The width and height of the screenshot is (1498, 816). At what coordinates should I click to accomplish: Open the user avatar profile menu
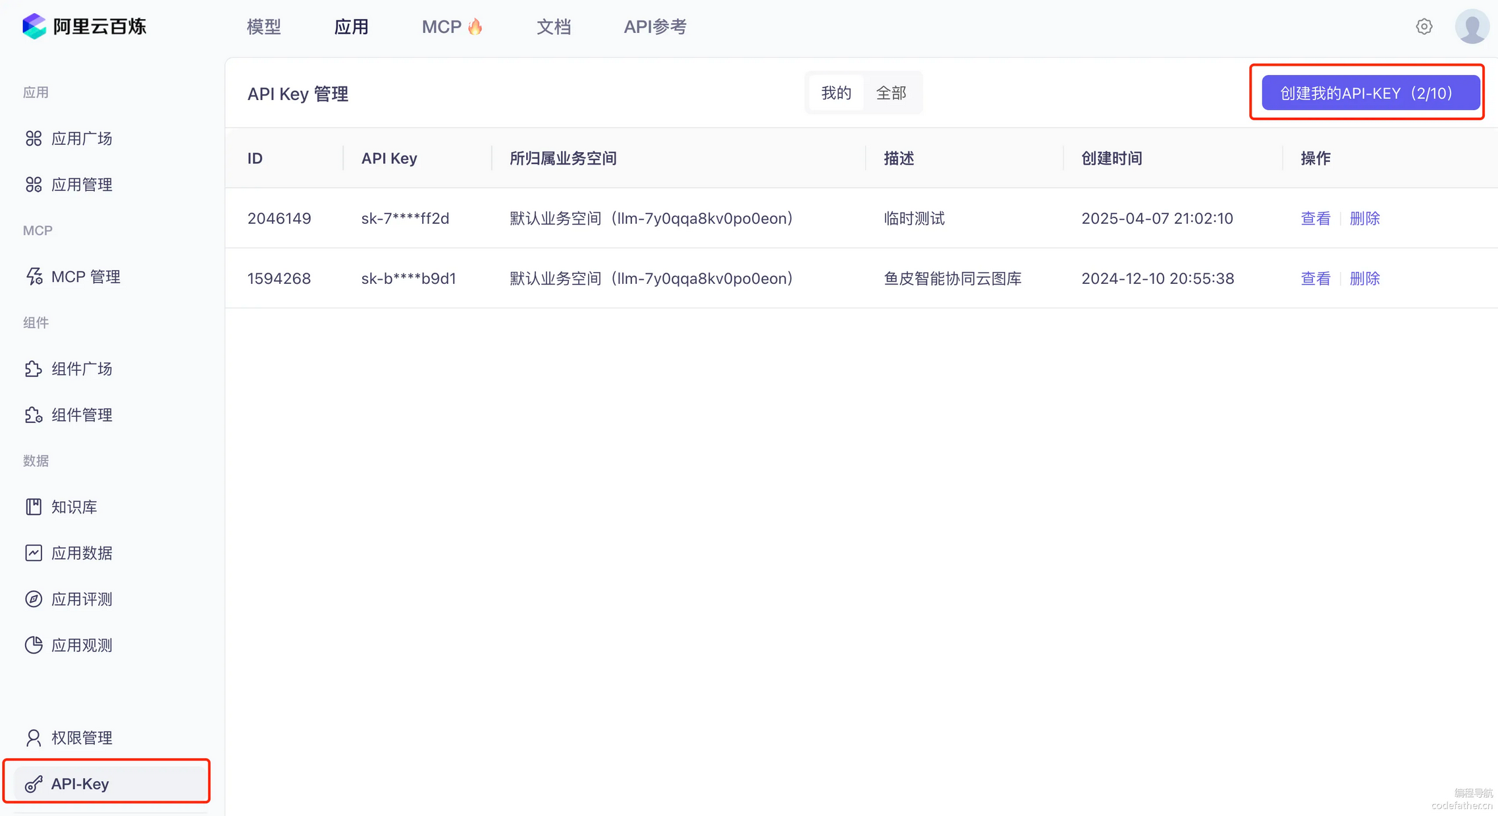click(x=1472, y=26)
